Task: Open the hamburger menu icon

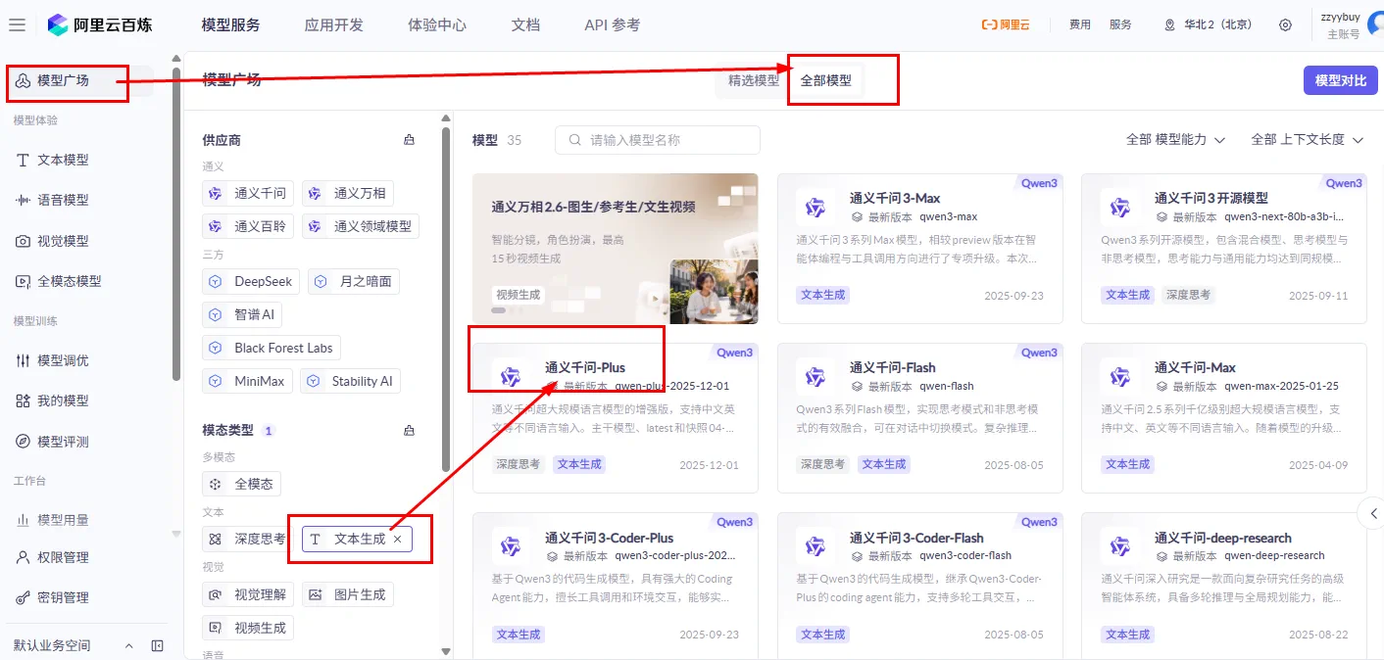Action: (17, 24)
